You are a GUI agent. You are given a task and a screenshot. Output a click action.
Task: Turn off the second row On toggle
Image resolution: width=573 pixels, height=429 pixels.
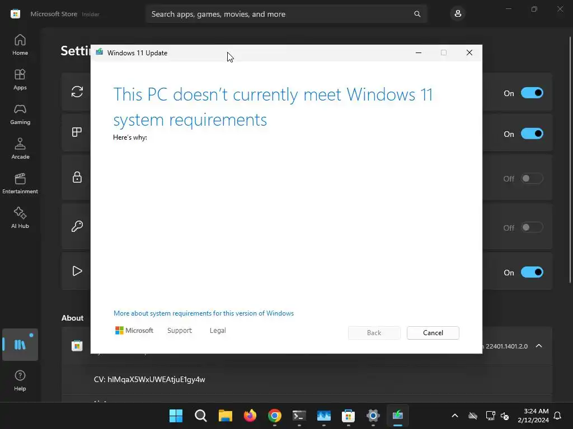click(x=532, y=134)
